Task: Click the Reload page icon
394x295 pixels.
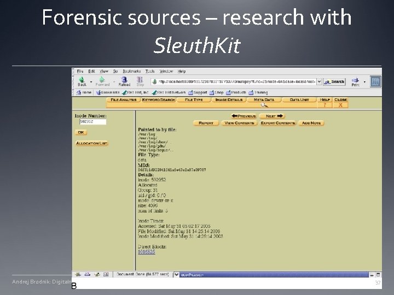Action: pos(124,80)
